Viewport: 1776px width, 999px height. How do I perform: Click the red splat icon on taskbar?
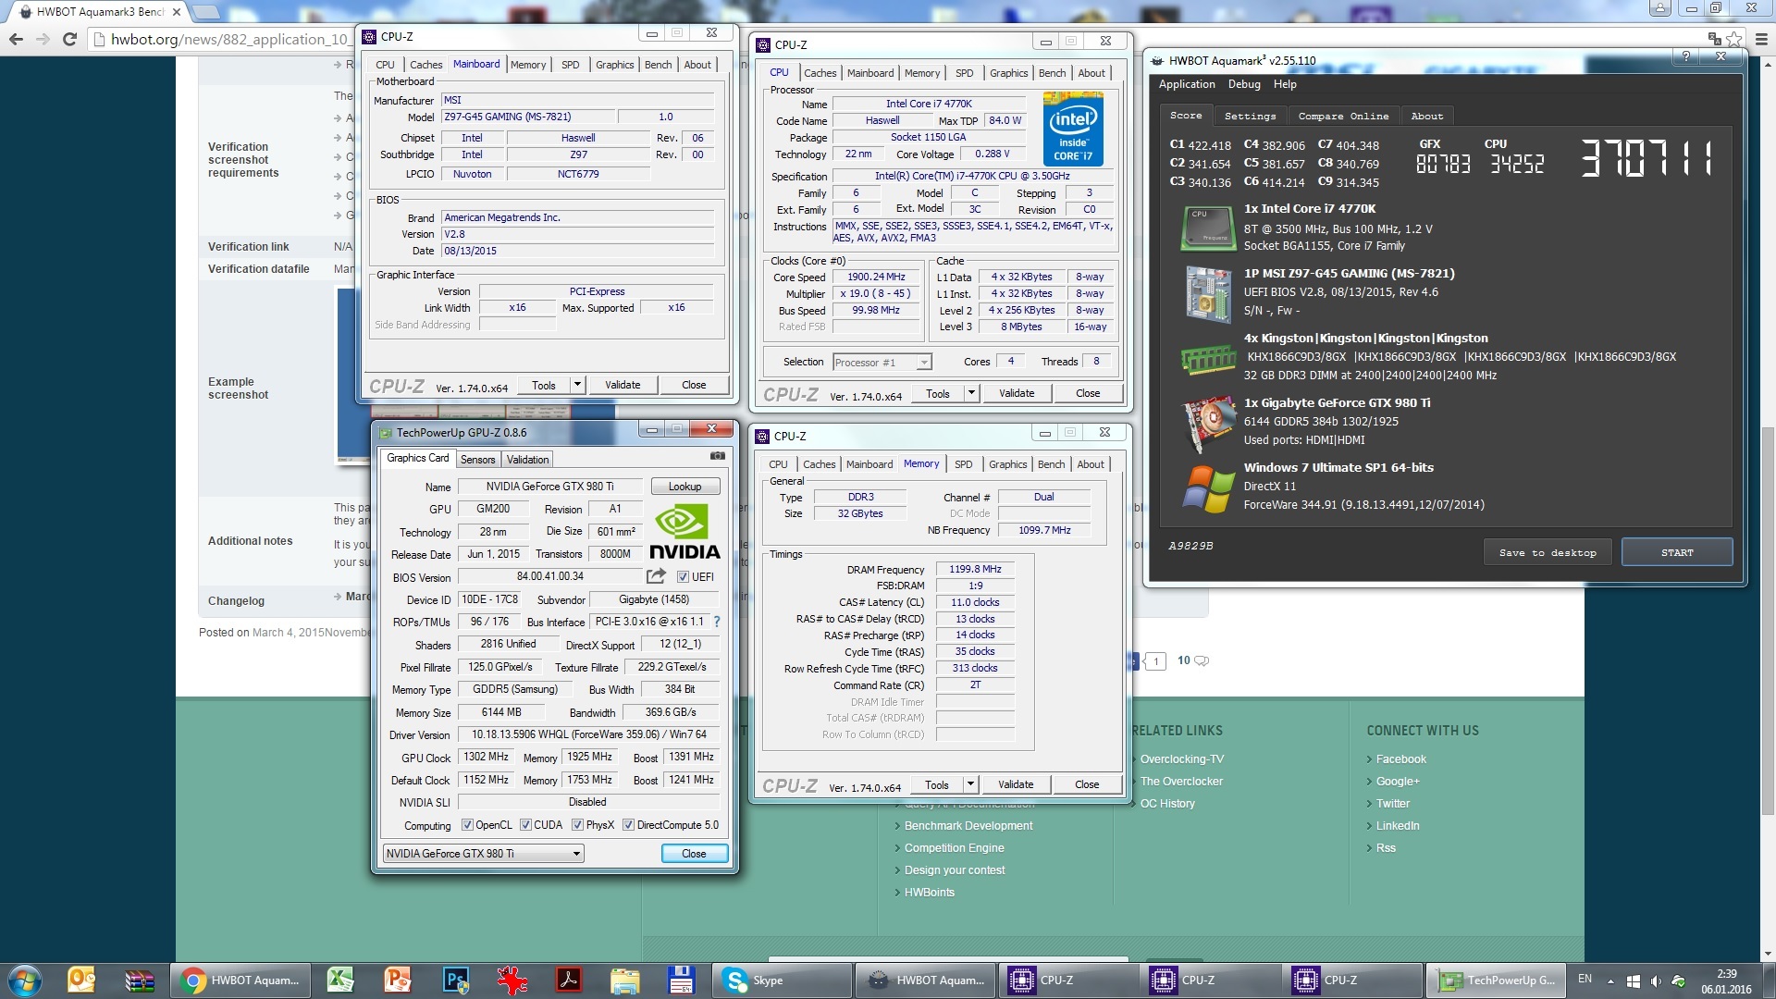pyautogui.click(x=512, y=980)
